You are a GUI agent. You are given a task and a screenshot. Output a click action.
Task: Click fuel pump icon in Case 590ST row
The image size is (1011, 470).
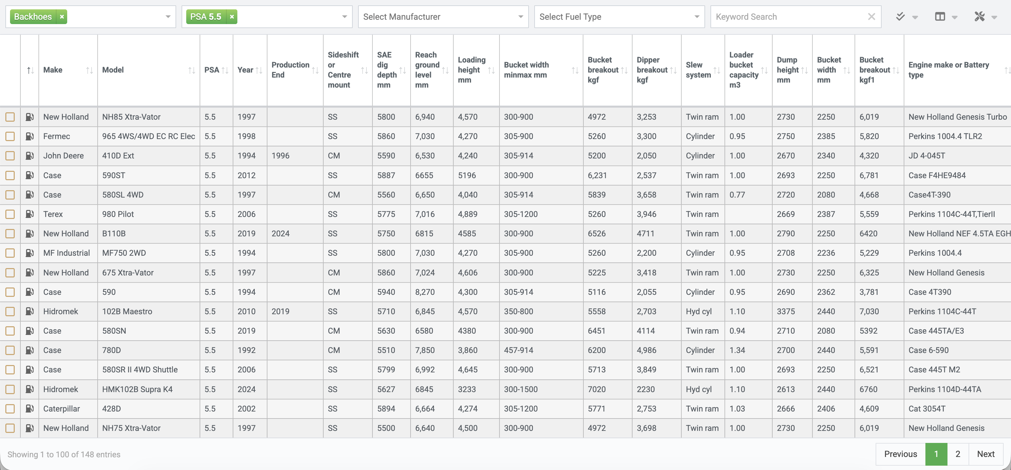click(x=29, y=175)
